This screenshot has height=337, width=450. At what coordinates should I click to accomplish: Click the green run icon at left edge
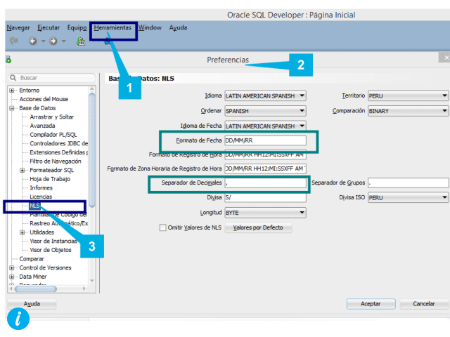point(8,60)
